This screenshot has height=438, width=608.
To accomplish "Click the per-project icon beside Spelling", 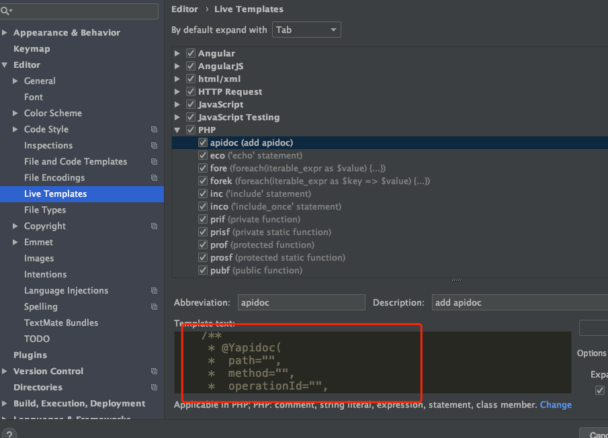I will point(154,306).
